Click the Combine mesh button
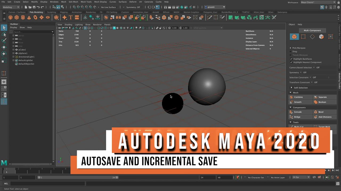This screenshot has width=341, height=191. tap(301, 97)
